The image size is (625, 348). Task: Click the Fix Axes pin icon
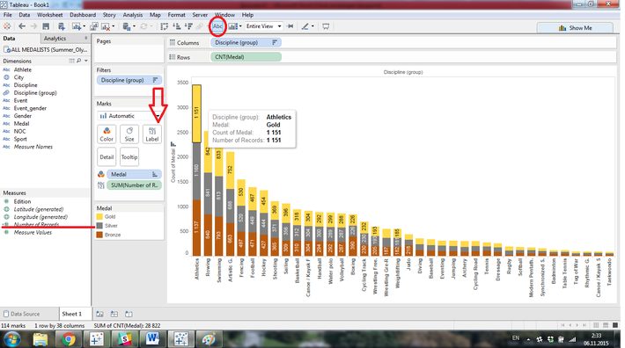[x=290, y=26]
